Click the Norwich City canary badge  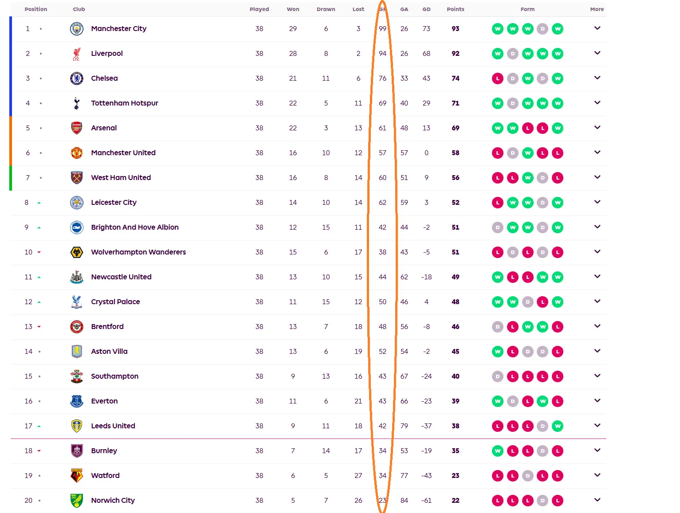[x=77, y=501]
